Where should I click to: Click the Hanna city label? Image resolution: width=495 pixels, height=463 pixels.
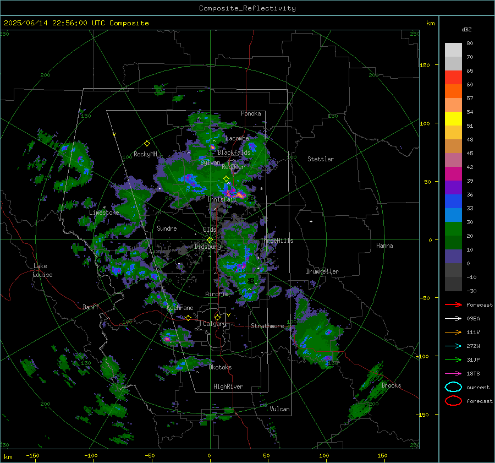pyautogui.click(x=384, y=246)
